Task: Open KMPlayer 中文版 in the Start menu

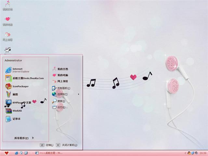Action: (19, 103)
